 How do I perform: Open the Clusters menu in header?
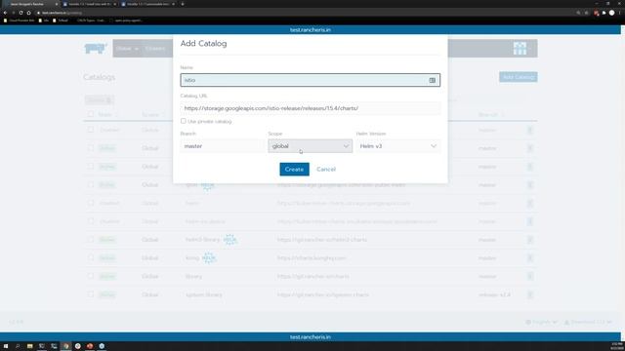(155, 49)
